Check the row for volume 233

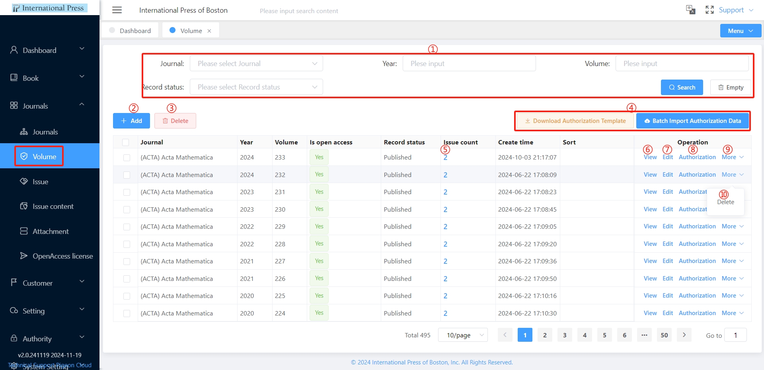click(127, 158)
